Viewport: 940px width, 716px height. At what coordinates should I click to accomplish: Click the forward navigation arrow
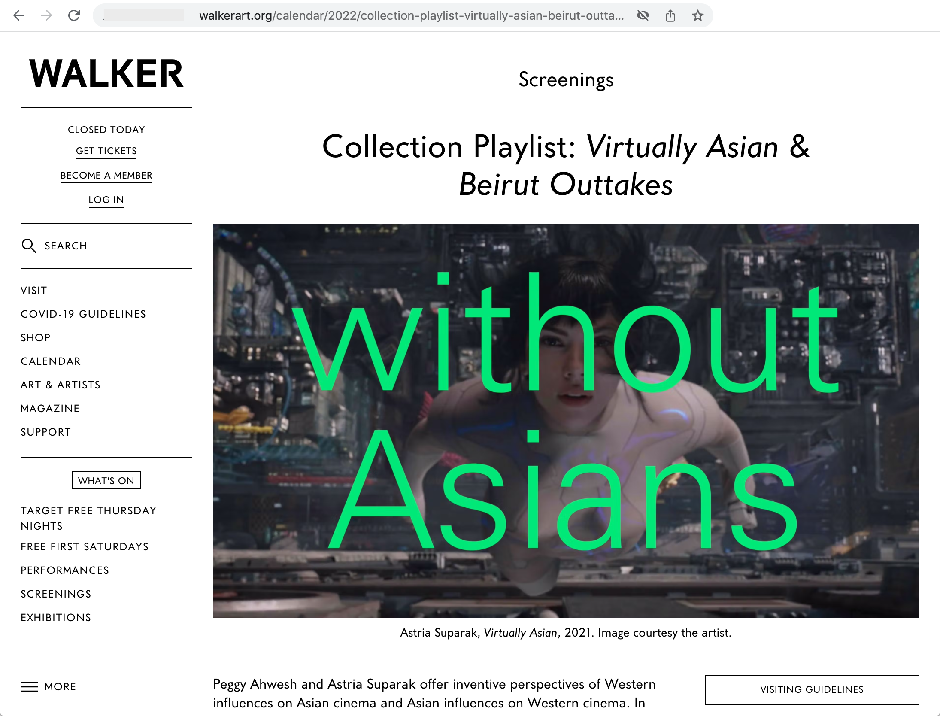pyautogui.click(x=45, y=15)
